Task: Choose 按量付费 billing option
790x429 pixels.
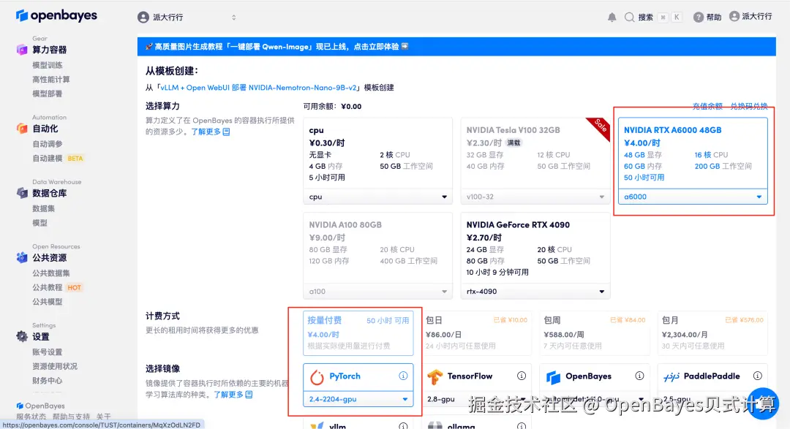Action: tap(358, 333)
